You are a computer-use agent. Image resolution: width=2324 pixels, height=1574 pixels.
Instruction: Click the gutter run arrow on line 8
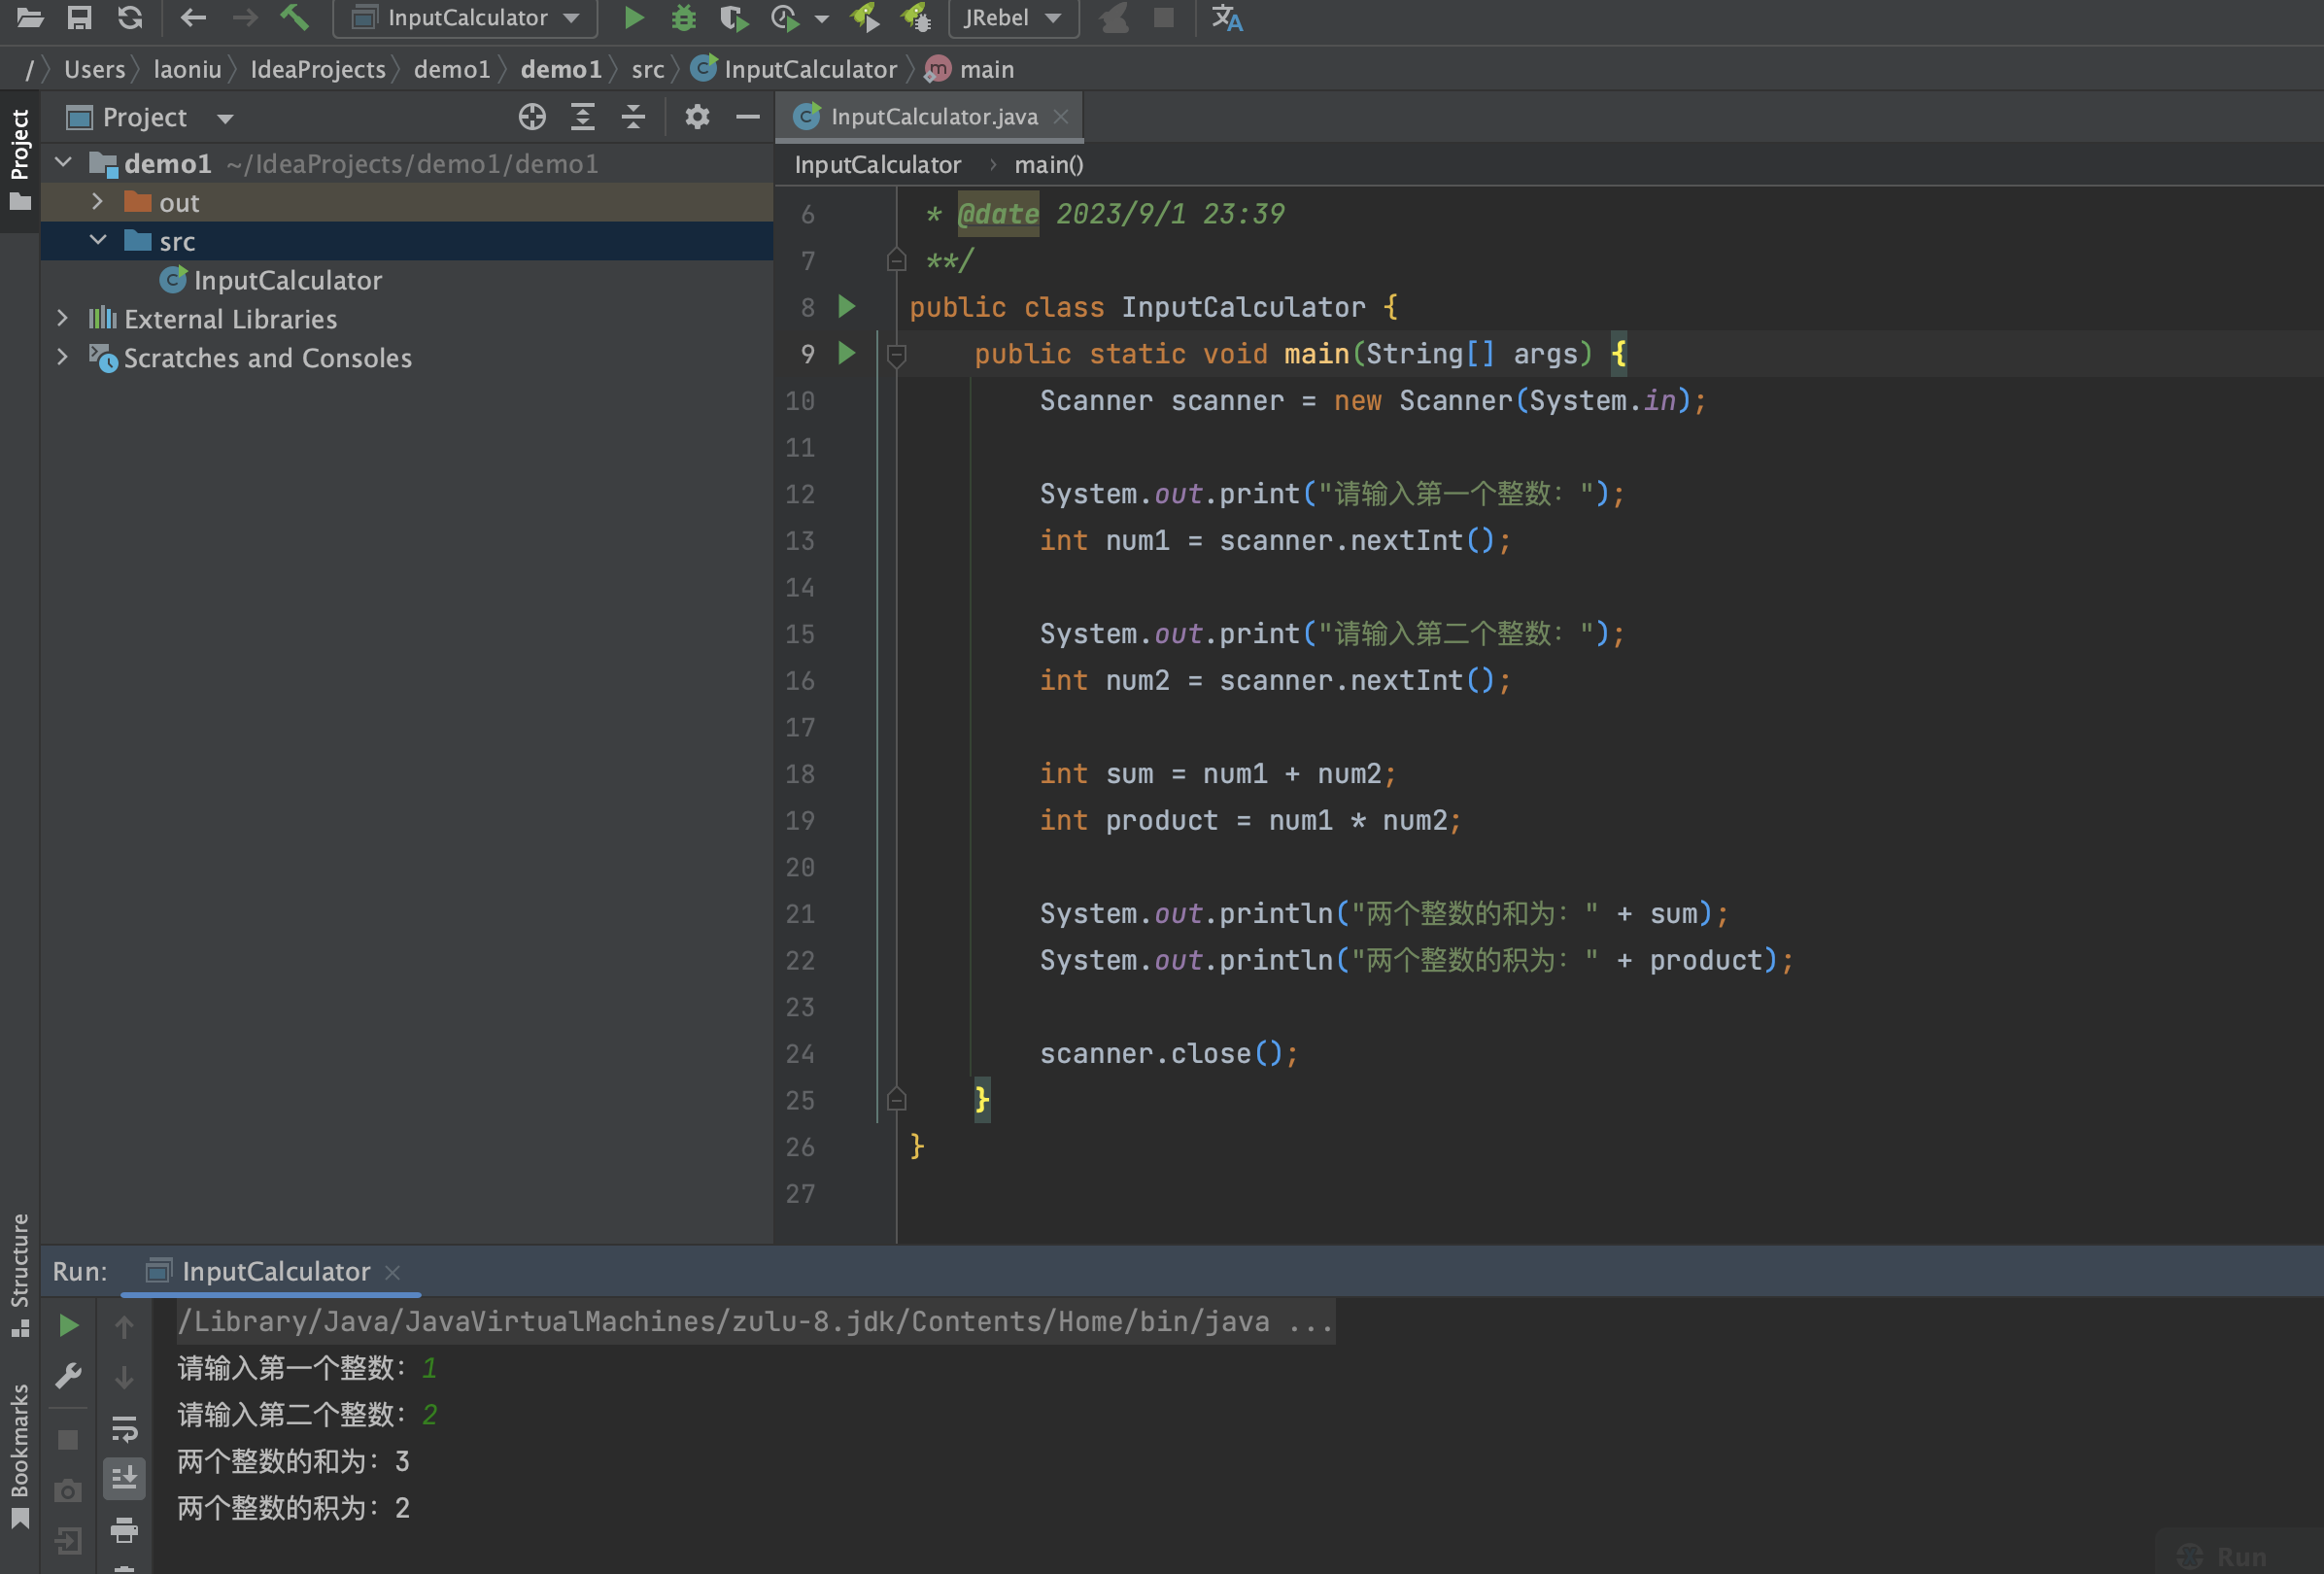pos(846,306)
